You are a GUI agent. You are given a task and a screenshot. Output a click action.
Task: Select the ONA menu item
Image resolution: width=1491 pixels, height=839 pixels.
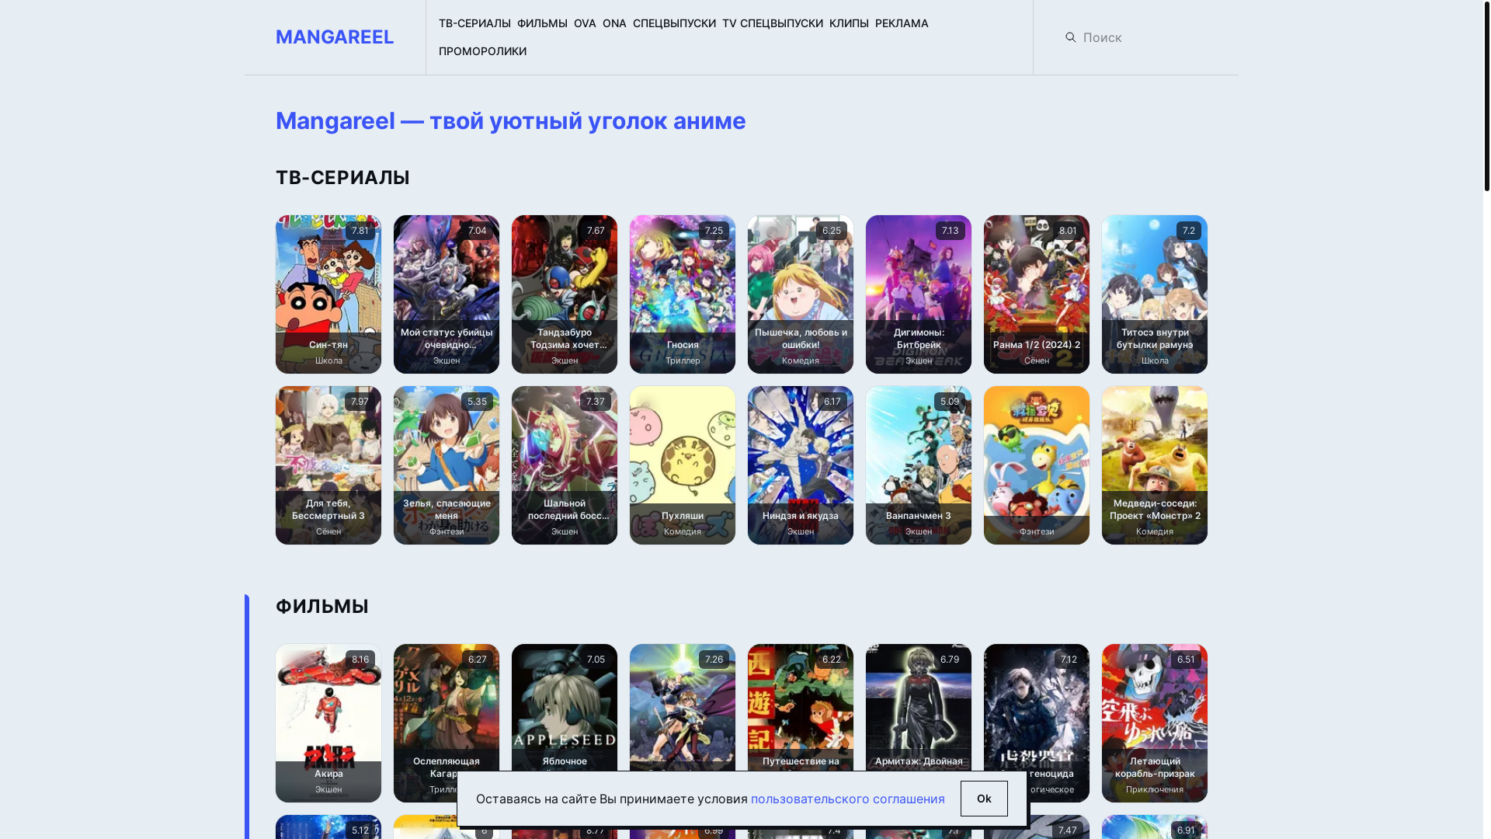coord(614,23)
